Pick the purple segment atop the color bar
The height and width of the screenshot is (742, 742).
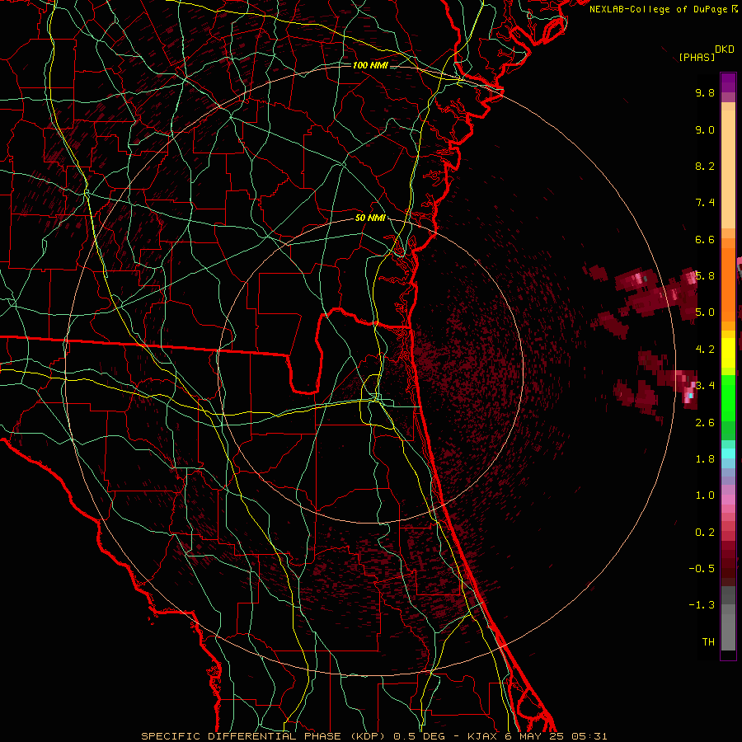[x=728, y=82]
